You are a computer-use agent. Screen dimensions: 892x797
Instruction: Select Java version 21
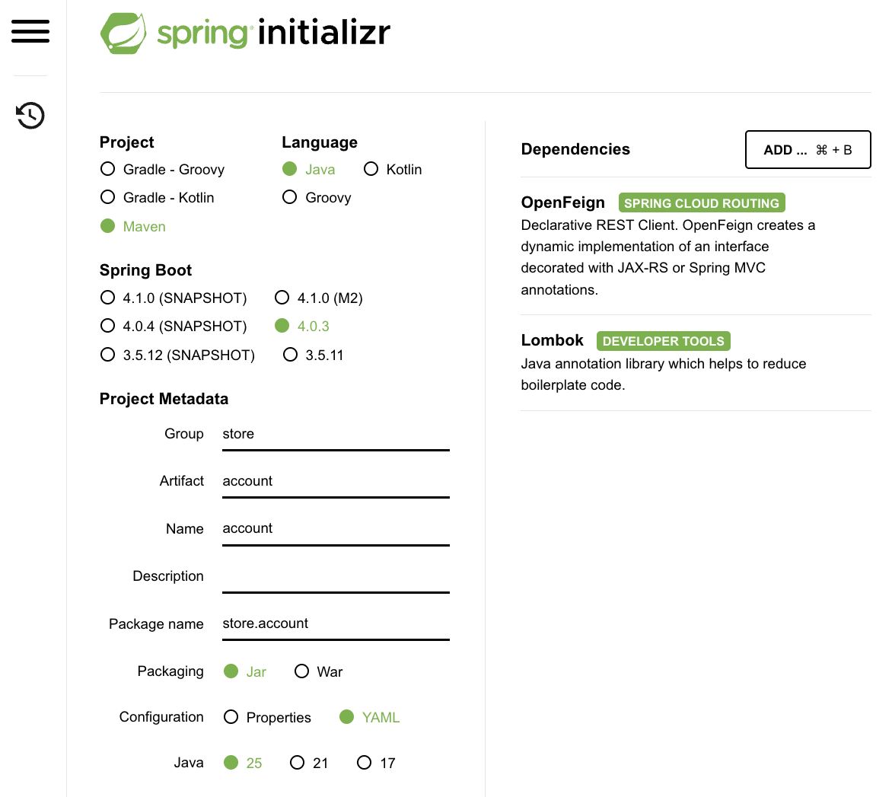tap(298, 763)
